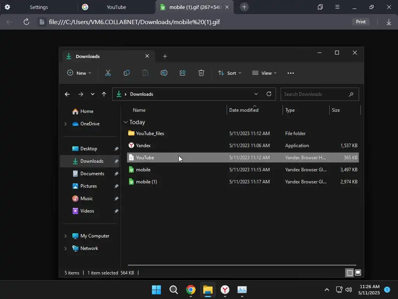Select the Yandex application file
This screenshot has width=398, height=299.
(243, 146)
